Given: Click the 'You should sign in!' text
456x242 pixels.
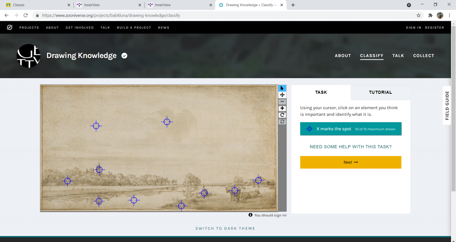Looking at the screenshot, I should click(x=270, y=215).
